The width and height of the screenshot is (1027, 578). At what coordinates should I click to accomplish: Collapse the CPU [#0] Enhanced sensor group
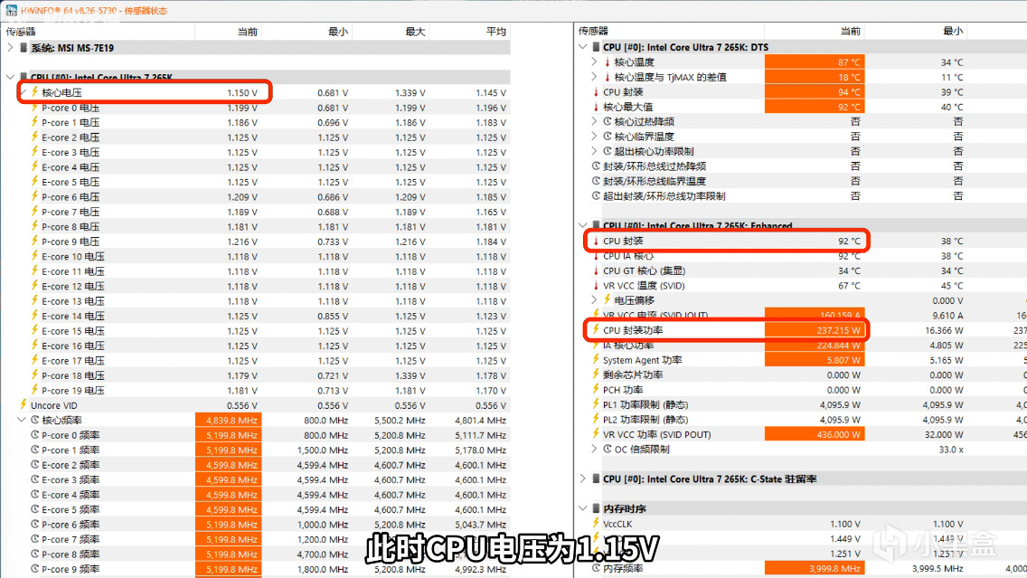[x=583, y=225]
